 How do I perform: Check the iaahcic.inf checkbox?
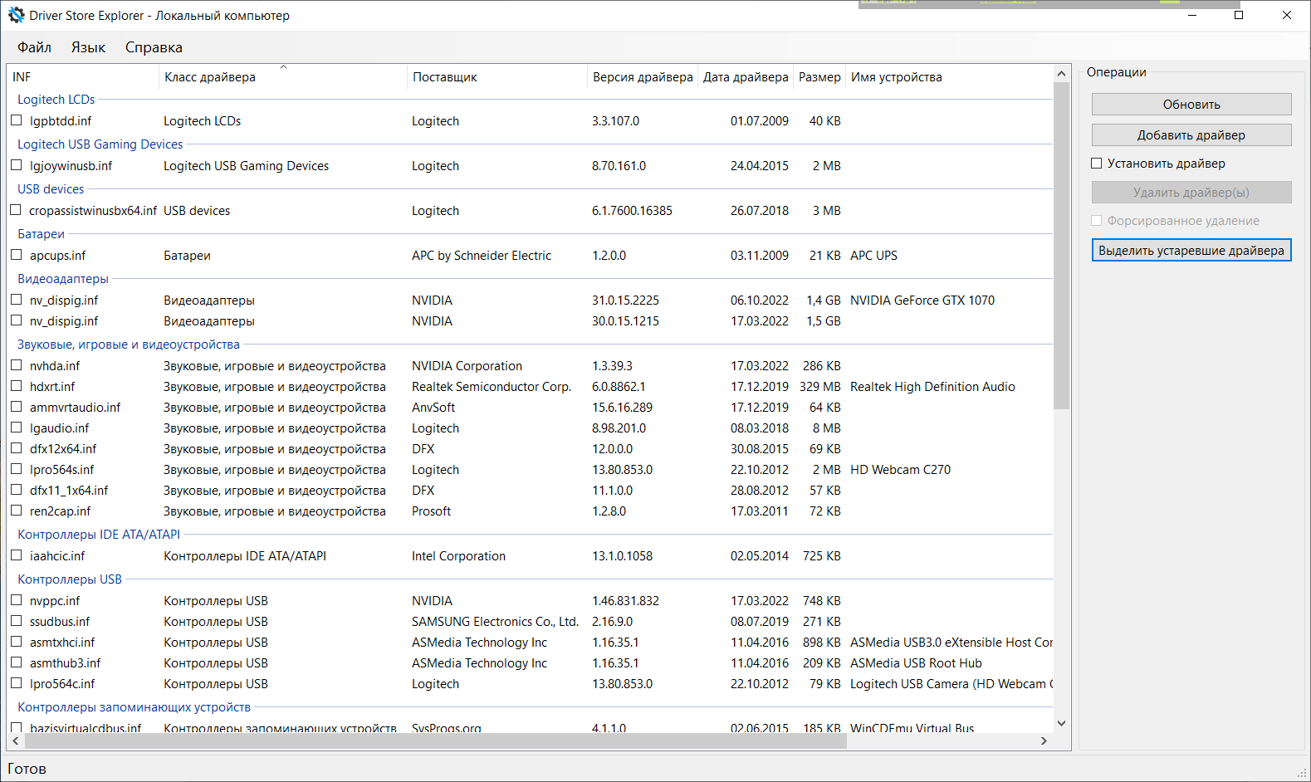tap(17, 555)
